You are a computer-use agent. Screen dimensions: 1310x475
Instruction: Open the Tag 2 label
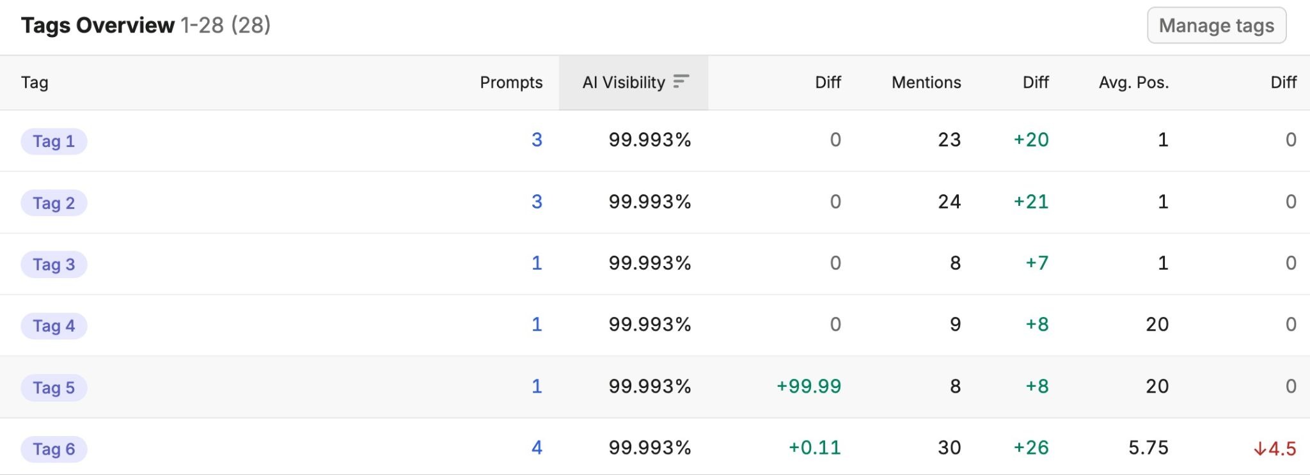tap(54, 203)
